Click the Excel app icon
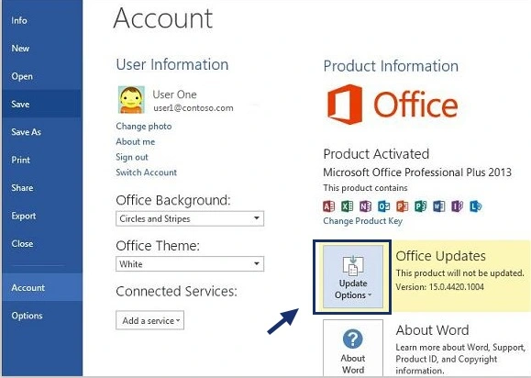The height and width of the screenshot is (378, 531). (347, 206)
